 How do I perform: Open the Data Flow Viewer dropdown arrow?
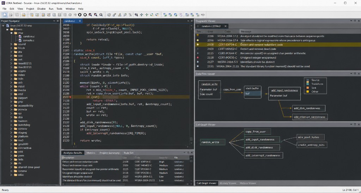click(x=351, y=74)
